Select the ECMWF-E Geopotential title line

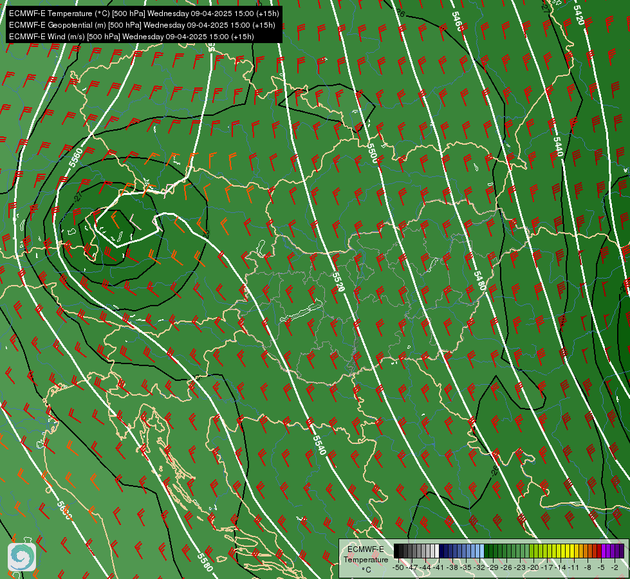(142, 25)
